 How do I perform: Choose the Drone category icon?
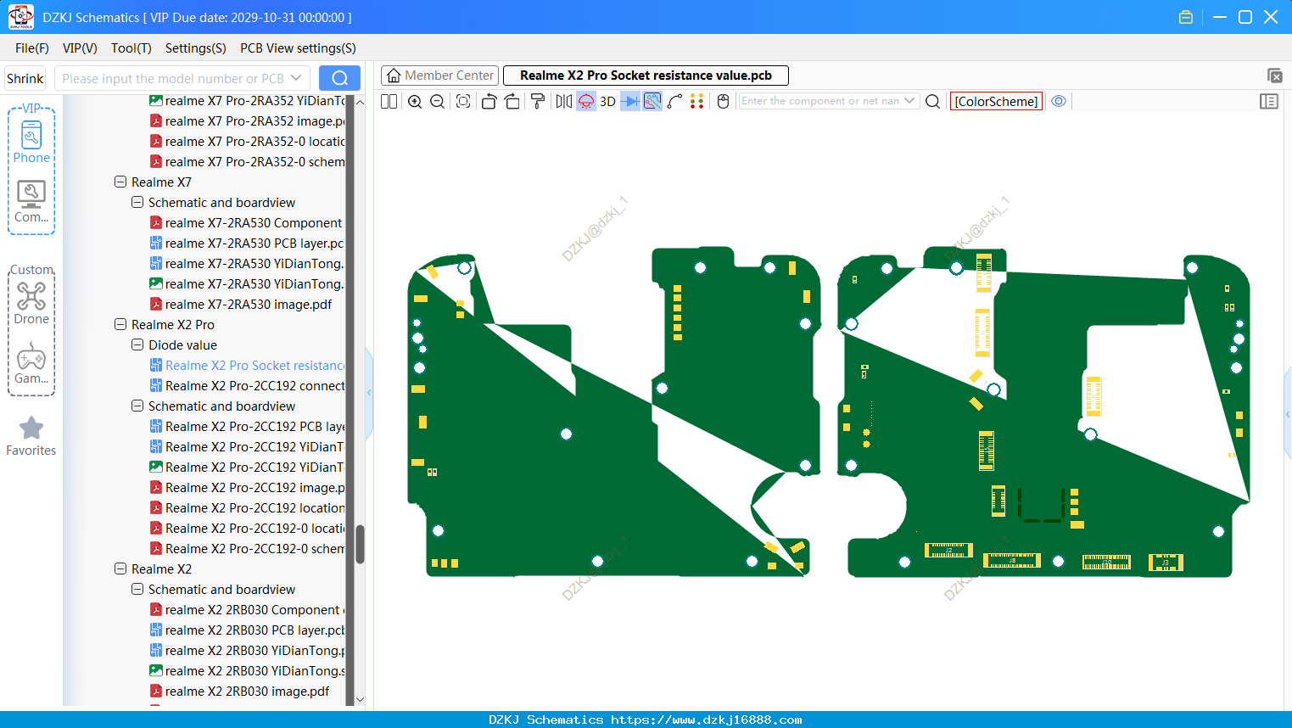click(x=31, y=303)
